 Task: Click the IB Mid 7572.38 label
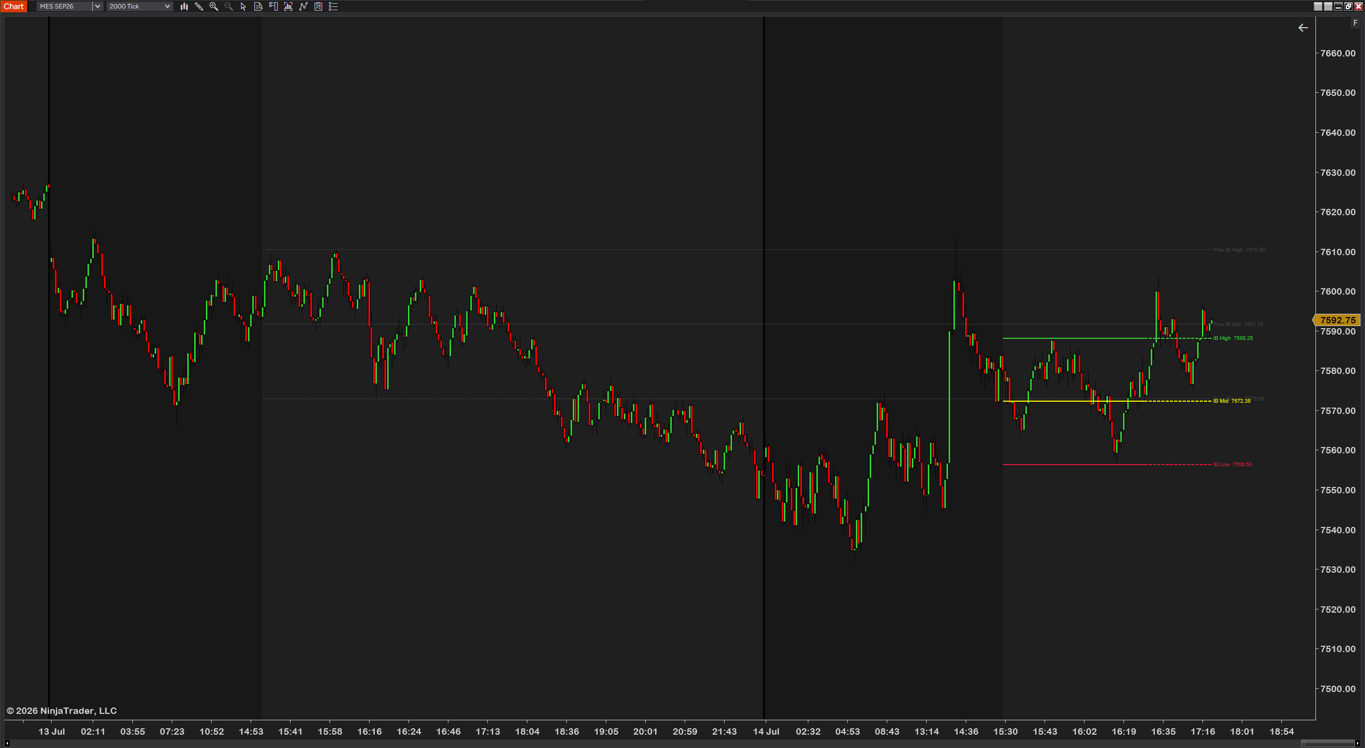coord(1232,401)
